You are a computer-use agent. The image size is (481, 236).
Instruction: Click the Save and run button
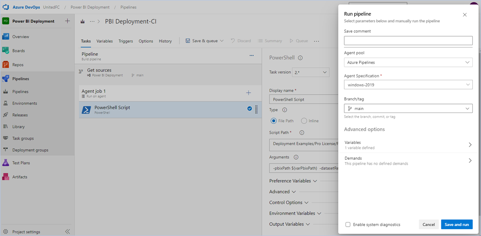point(457,224)
